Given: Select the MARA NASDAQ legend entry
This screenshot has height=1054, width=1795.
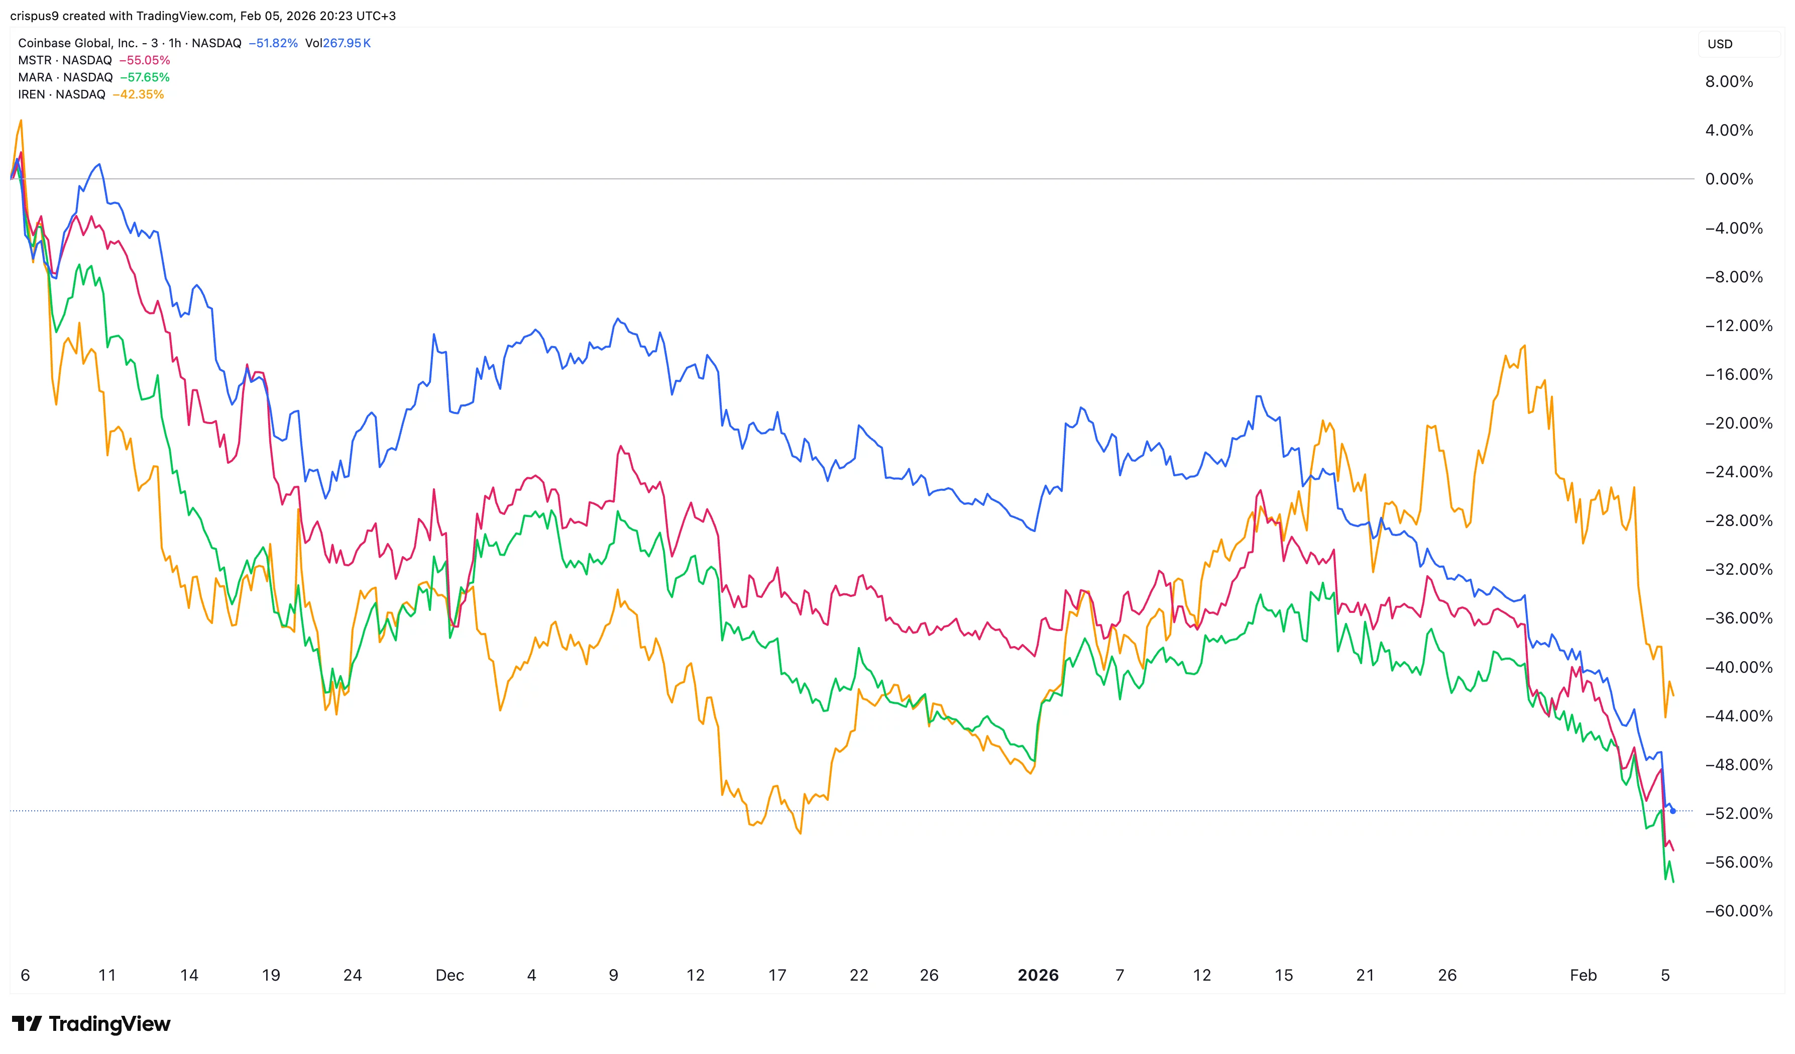Looking at the screenshot, I should pyautogui.click(x=65, y=78).
